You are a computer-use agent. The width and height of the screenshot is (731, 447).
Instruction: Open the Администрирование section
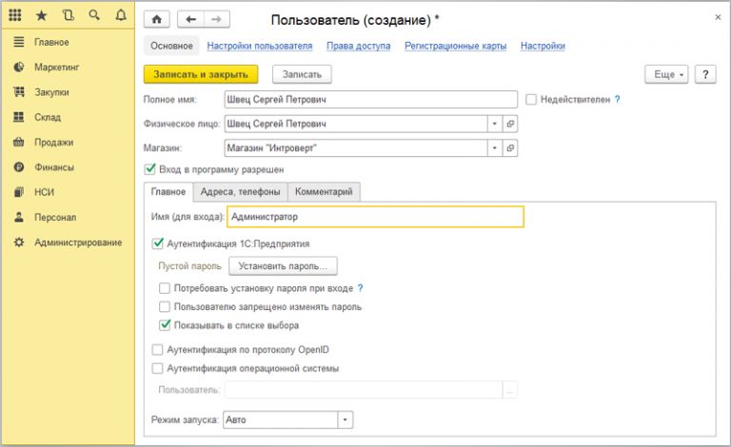pos(78,243)
